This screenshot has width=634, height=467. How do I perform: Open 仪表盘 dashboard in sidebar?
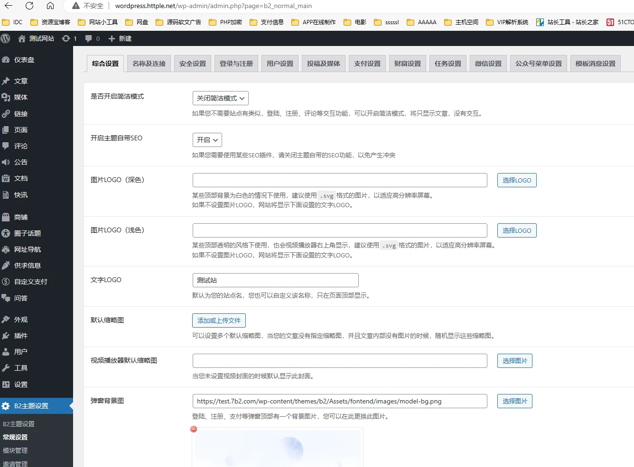click(x=24, y=60)
